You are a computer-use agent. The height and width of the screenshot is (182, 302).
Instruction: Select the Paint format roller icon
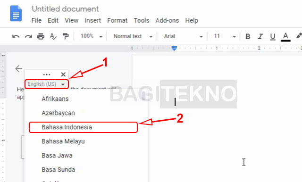coord(66,36)
